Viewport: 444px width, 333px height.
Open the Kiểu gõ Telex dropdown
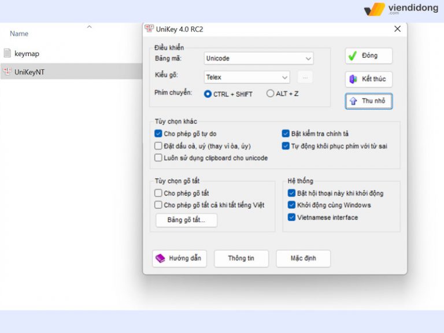tap(247, 77)
